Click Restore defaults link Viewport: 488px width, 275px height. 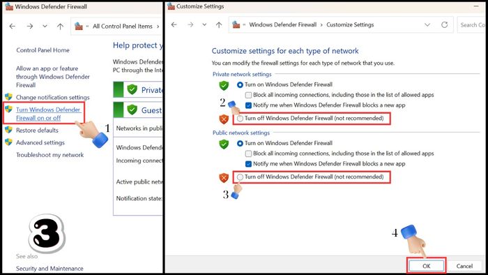click(37, 131)
